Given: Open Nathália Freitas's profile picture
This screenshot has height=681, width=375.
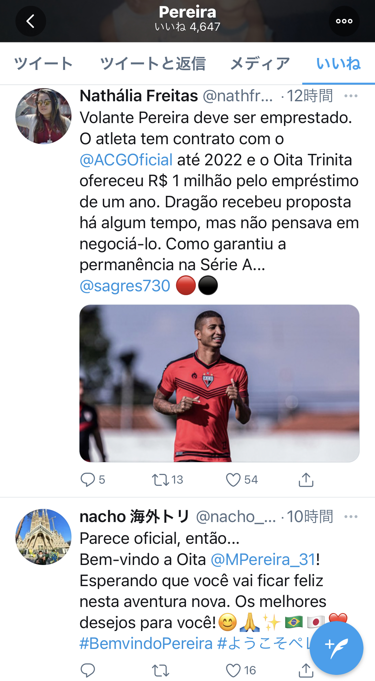Looking at the screenshot, I should coord(44,116).
